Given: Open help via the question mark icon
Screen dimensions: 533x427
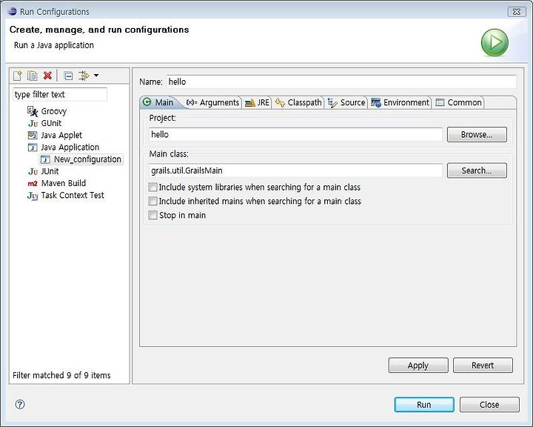Looking at the screenshot, I should pos(20,405).
